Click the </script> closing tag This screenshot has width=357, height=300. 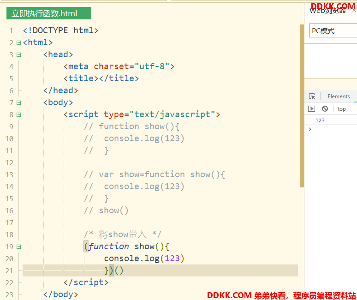pyautogui.click(x=86, y=282)
